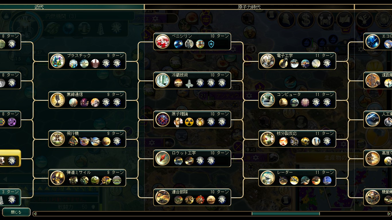Select the 弾道ミサイル technology box
The width and height of the screenshot is (392, 220).
(87, 178)
